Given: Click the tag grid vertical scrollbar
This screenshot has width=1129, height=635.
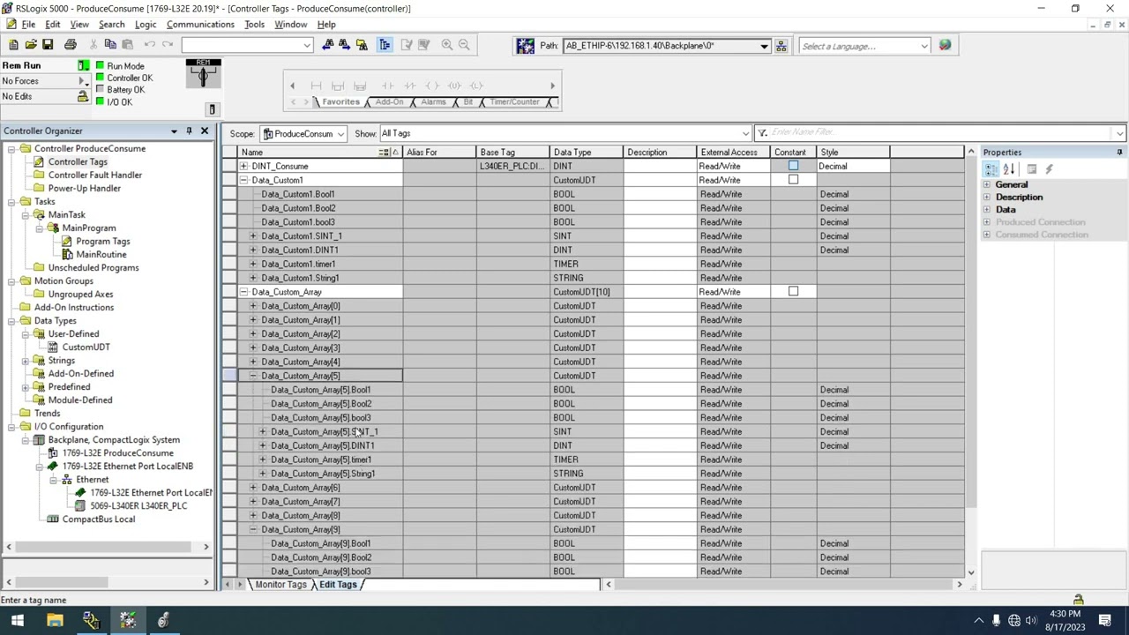Looking at the screenshot, I should 970,362.
